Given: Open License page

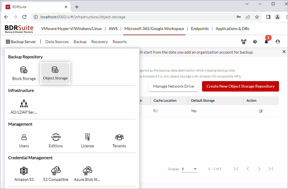Looking at the screenshot, I should (87, 141).
